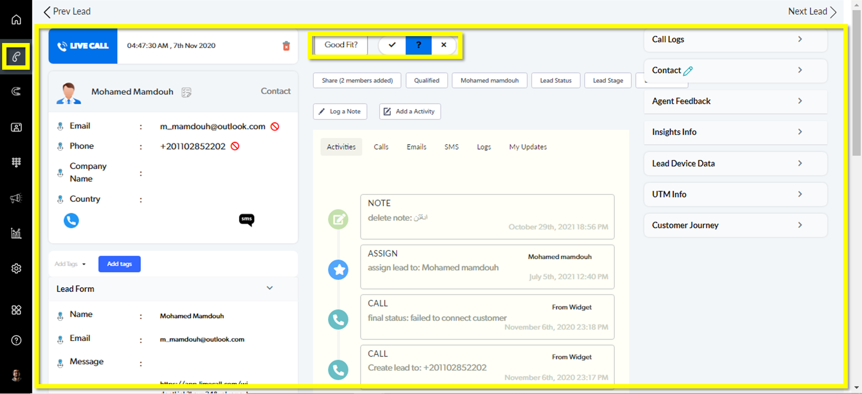
Task: Click the pencil edit icon beside Contact
Action: click(688, 71)
